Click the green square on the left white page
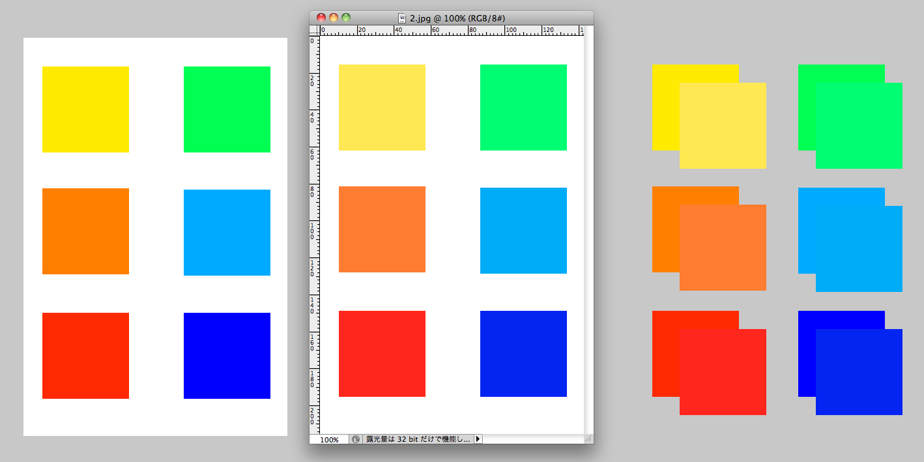924x462 pixels. 227,109
